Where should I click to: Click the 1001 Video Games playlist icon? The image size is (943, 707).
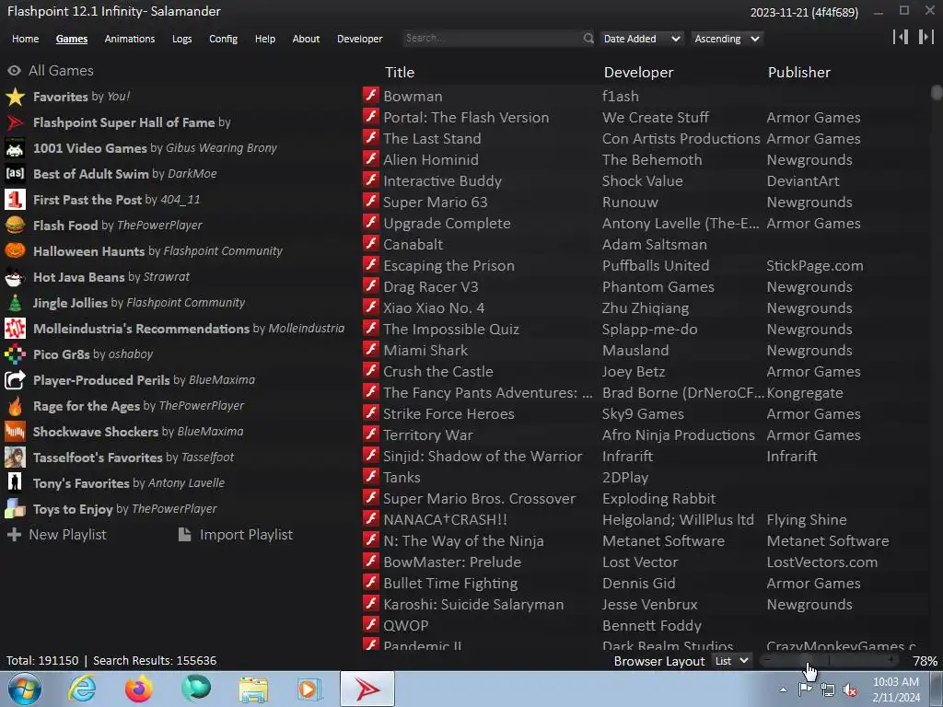(x=15, y=148)
